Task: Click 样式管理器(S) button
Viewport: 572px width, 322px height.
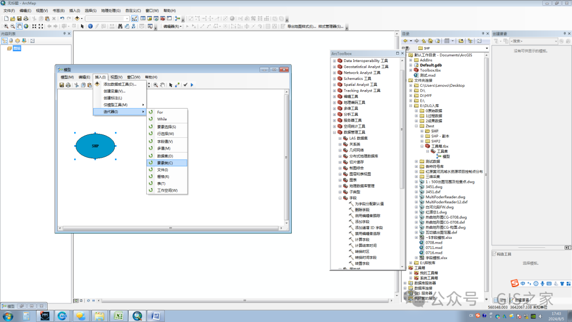Action: (331, 26)
